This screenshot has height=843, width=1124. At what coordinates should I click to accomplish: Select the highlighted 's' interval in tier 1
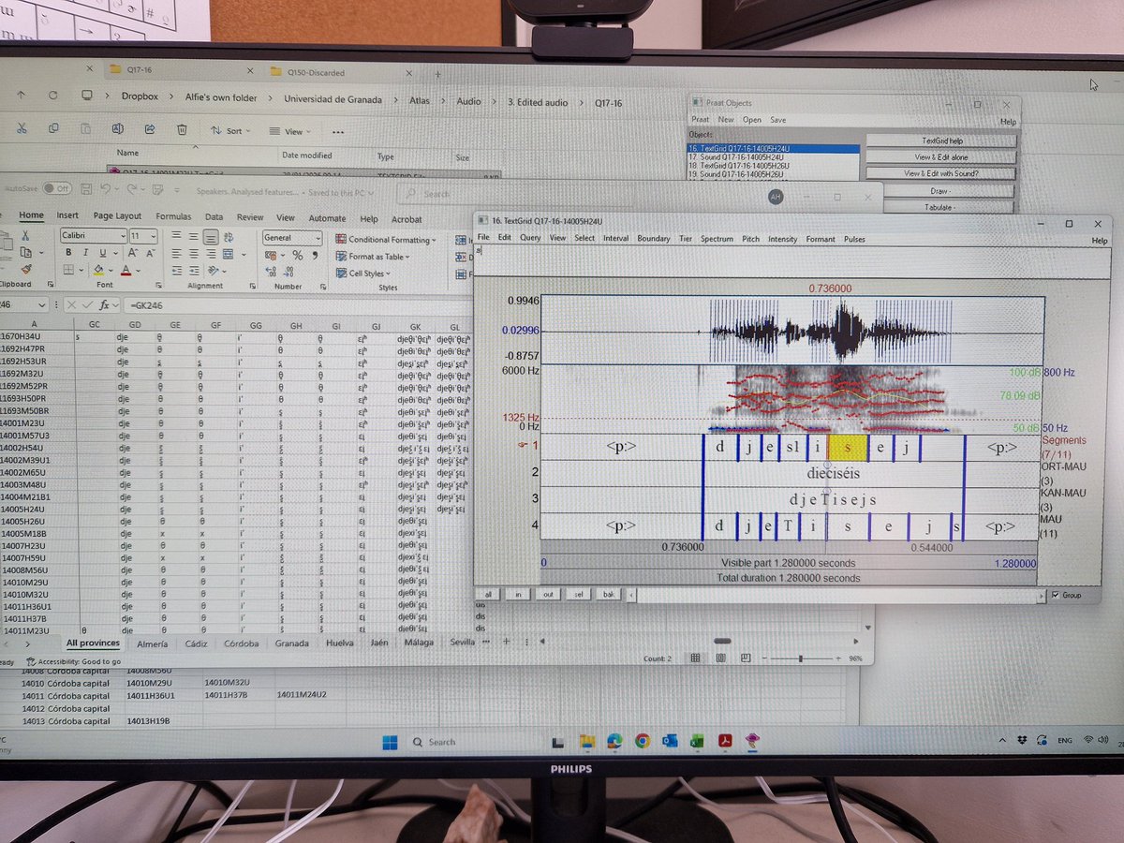click(x=848, y=447)
